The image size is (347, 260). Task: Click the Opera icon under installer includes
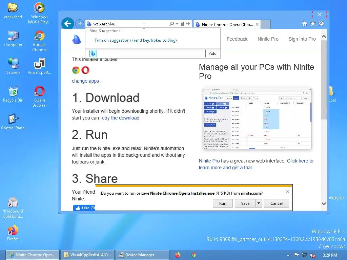[85, 70]
